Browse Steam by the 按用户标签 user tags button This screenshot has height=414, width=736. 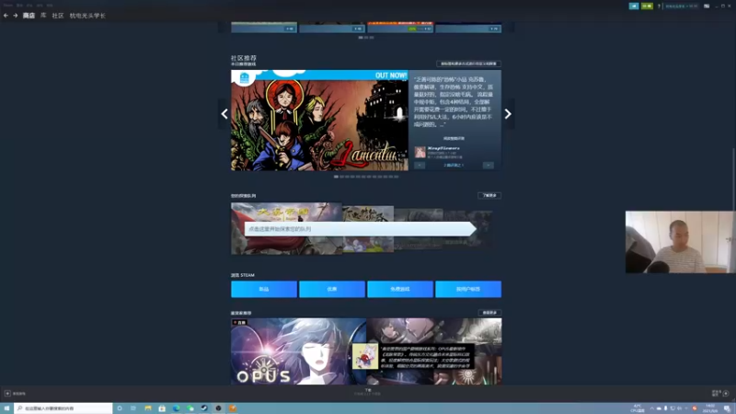[468, 289]
